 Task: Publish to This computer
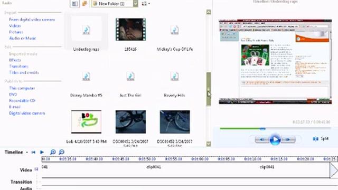tap(22, 88)
